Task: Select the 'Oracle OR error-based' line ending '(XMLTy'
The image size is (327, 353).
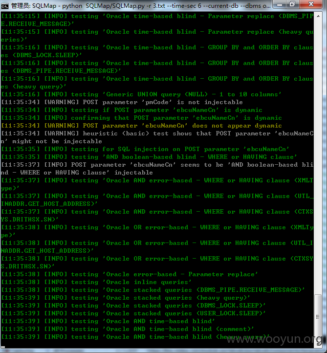Action: 157,227
